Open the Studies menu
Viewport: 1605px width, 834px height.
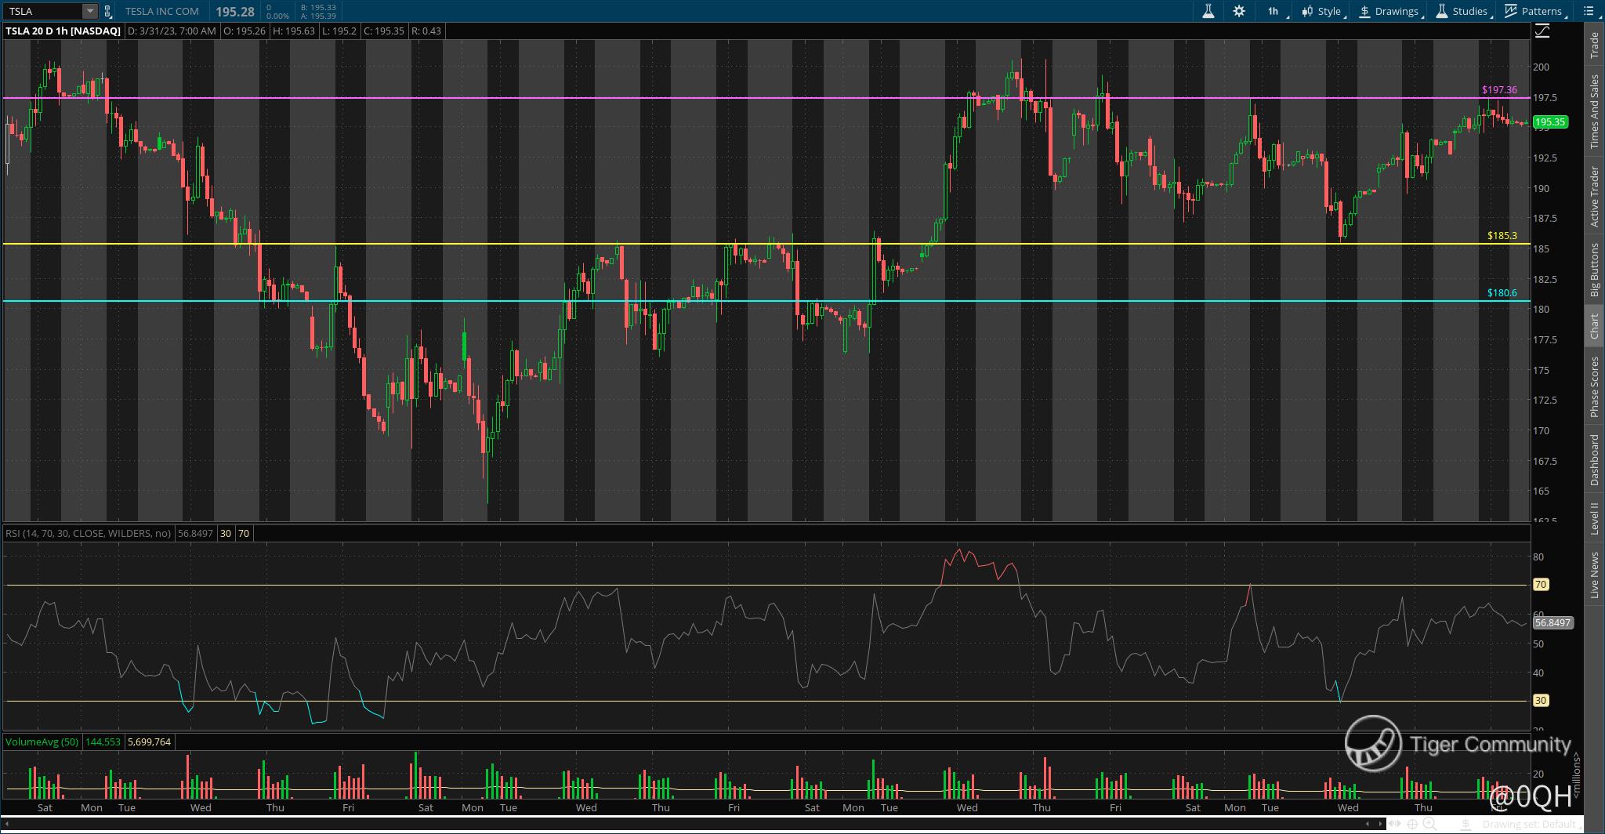pos(1462,11)
